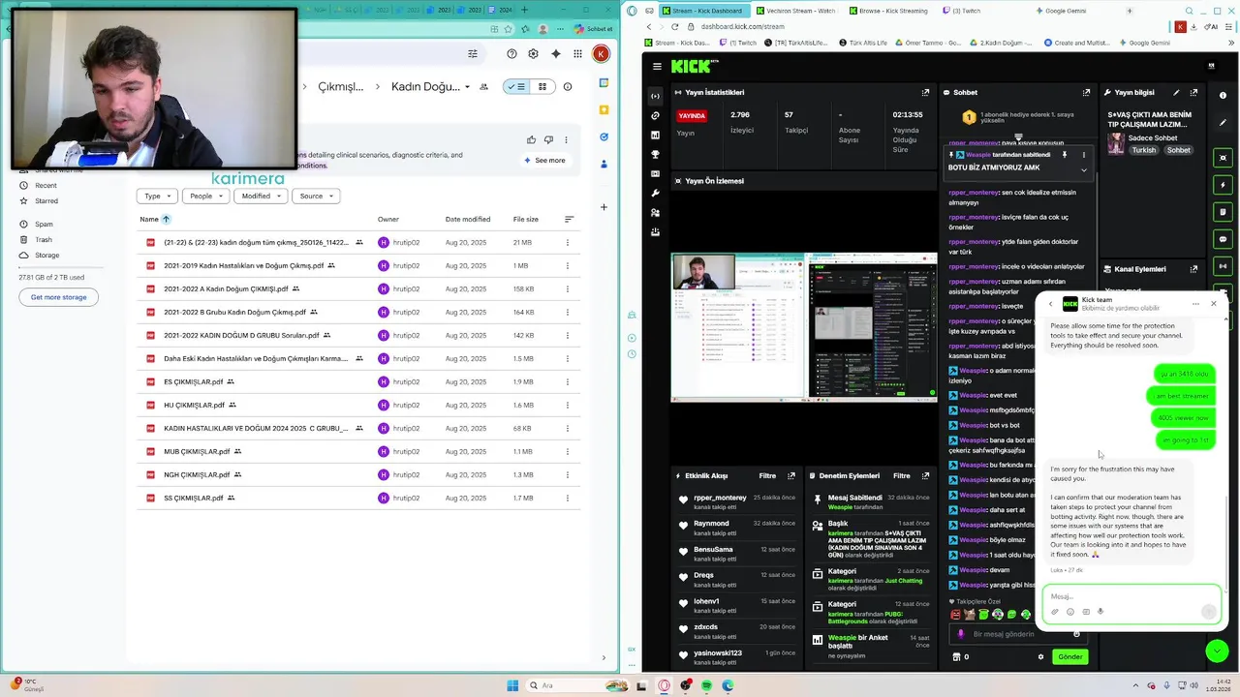The height and width of the screenshot is (697, 1240).
Task: Give thumbs down to Gemini summary
Action: tap(548, 139)
